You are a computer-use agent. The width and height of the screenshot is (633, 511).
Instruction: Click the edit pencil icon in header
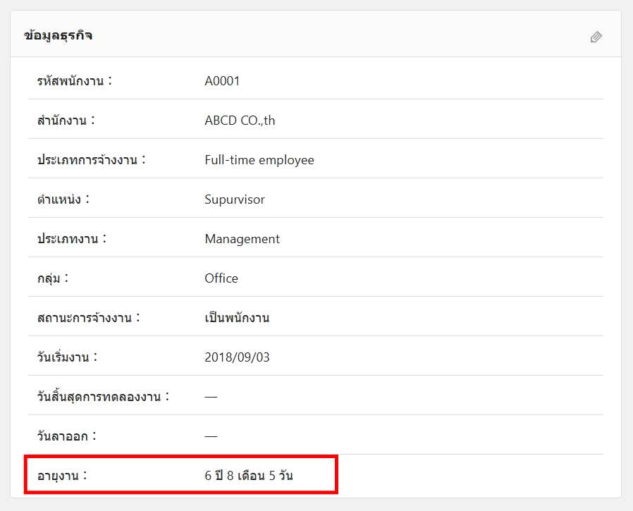(596, 37)
